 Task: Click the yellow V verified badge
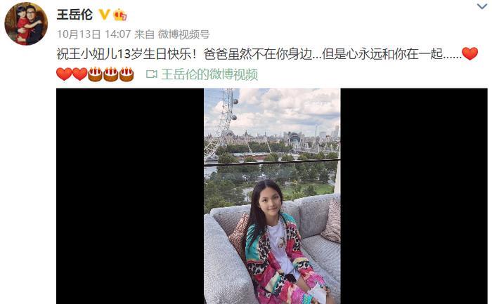[x=105, y=15]
